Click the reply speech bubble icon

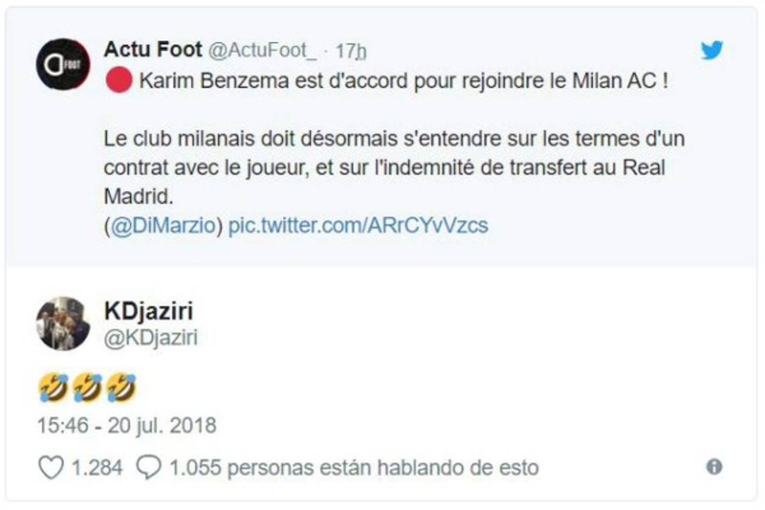(149, 469)
